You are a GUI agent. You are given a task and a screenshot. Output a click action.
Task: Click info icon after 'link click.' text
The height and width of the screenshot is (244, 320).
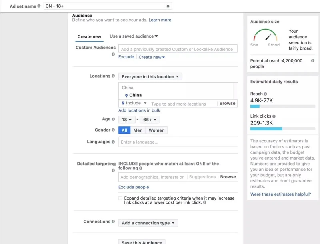point(204,202)
